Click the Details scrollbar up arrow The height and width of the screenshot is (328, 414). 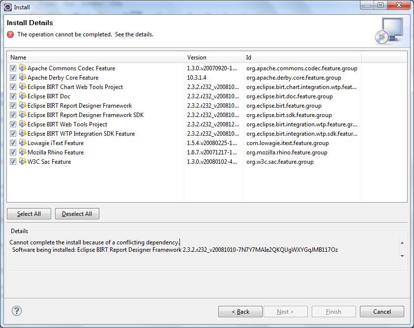[x=402, y=243]
